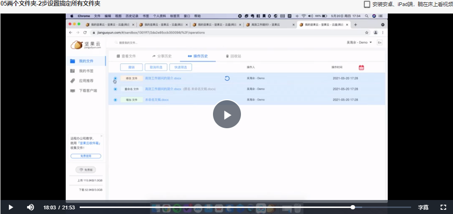
Task: Enter fullscreen with the fullscreen icon
Action: 443,207
